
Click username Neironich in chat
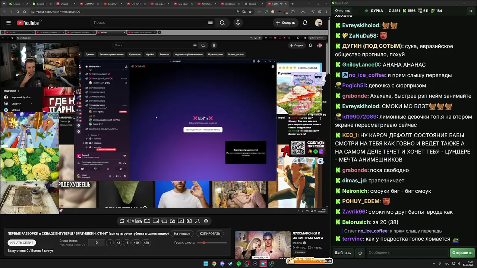coord(355,191)
